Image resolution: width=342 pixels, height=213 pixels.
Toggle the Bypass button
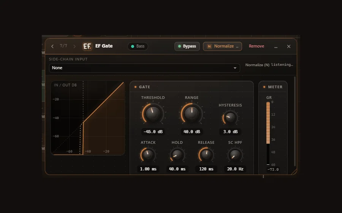pyautogui.click(x=187, y=46)
